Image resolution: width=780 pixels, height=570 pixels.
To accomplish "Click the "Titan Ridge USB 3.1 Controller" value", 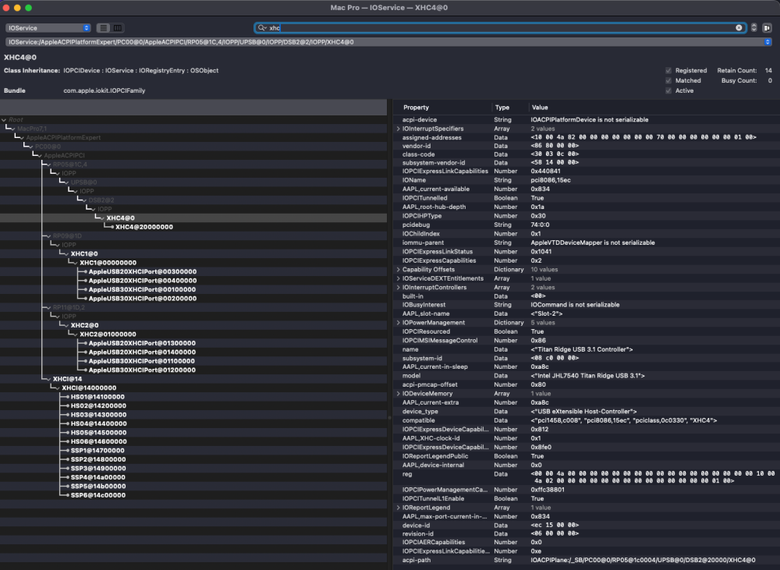I will pos(582,349).
